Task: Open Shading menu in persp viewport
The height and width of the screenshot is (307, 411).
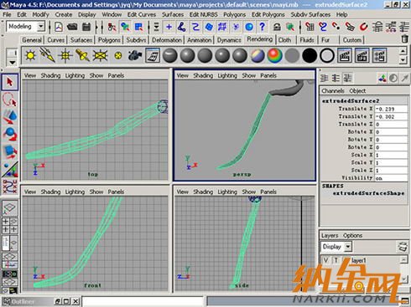Action: point(203,75)
